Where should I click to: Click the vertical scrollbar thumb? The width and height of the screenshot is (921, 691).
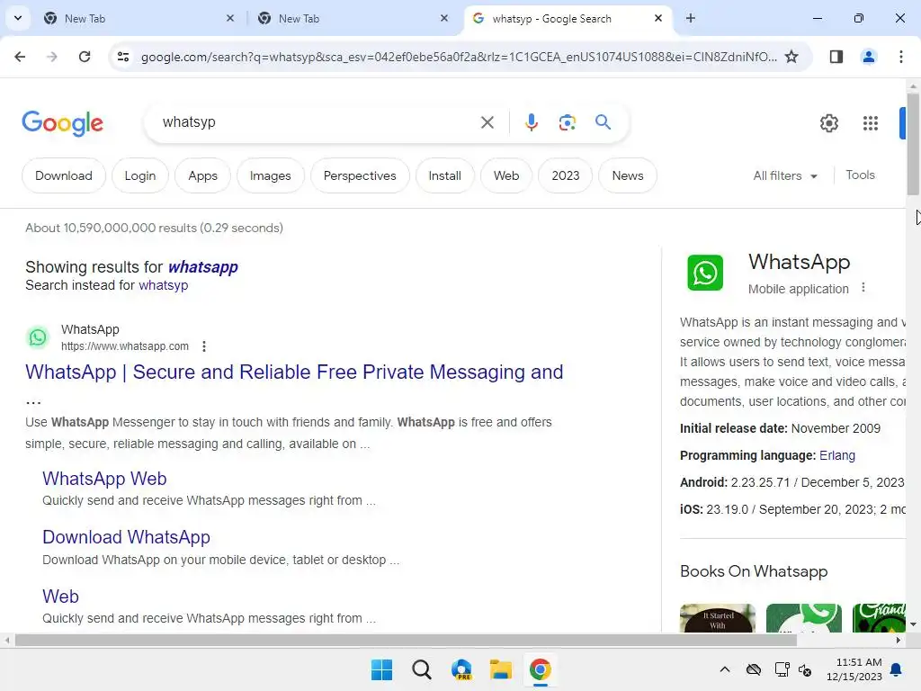tap(913, 144)
